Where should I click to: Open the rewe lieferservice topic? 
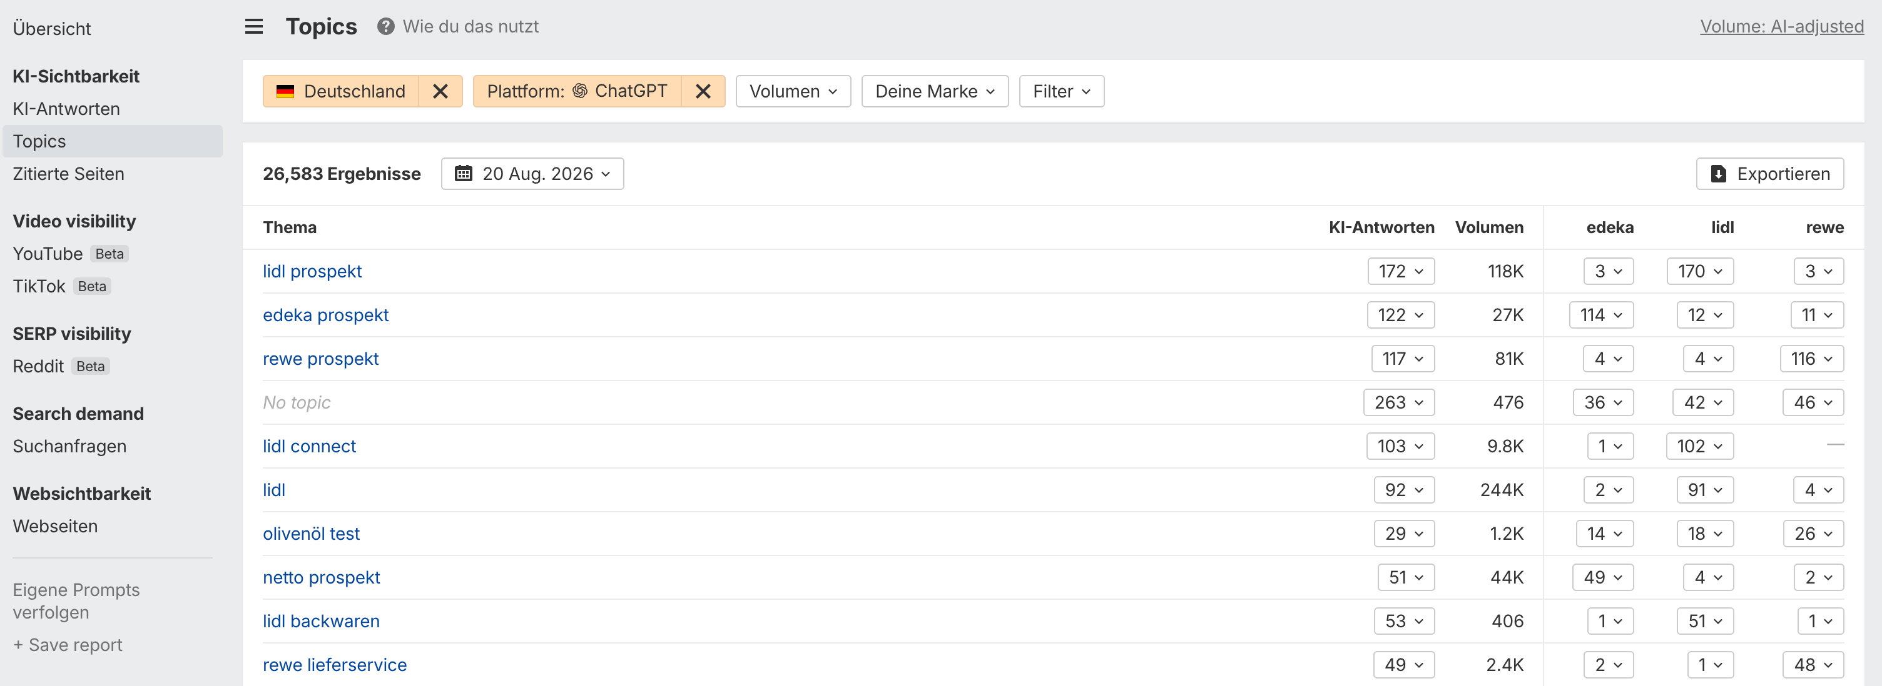tap(335, 665)
